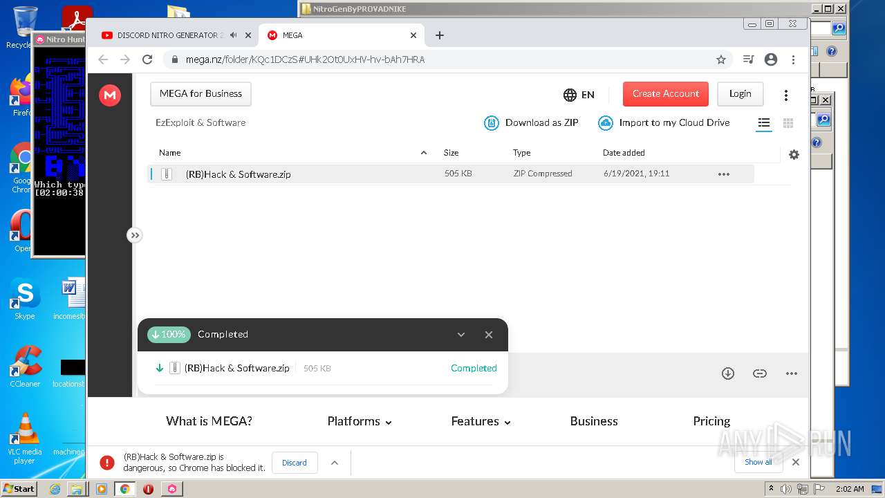Open What is MEGA? link
Image resolution: width=885 pixels, height=498 pixels.
tap(209, 421)
